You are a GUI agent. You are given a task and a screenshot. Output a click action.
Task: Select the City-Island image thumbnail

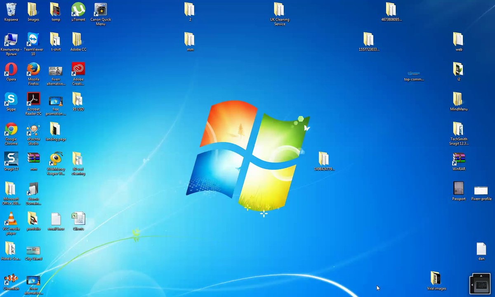click(x=33, y=251)
